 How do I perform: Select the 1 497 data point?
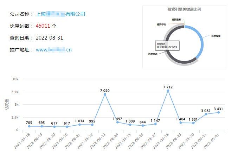[118, 122]
